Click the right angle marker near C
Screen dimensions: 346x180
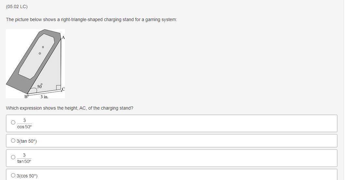point(58,87)
